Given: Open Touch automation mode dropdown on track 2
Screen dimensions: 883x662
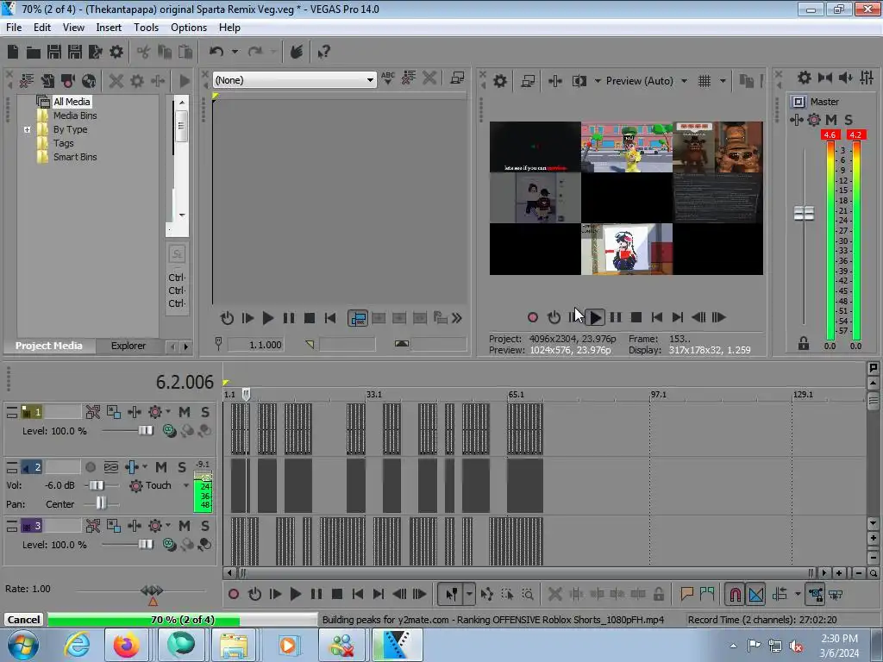Looking at the screenshot, I should click(x=186, y=485).
